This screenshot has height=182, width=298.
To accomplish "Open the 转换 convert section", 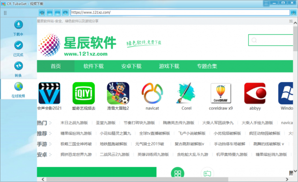I will point(18,70).
